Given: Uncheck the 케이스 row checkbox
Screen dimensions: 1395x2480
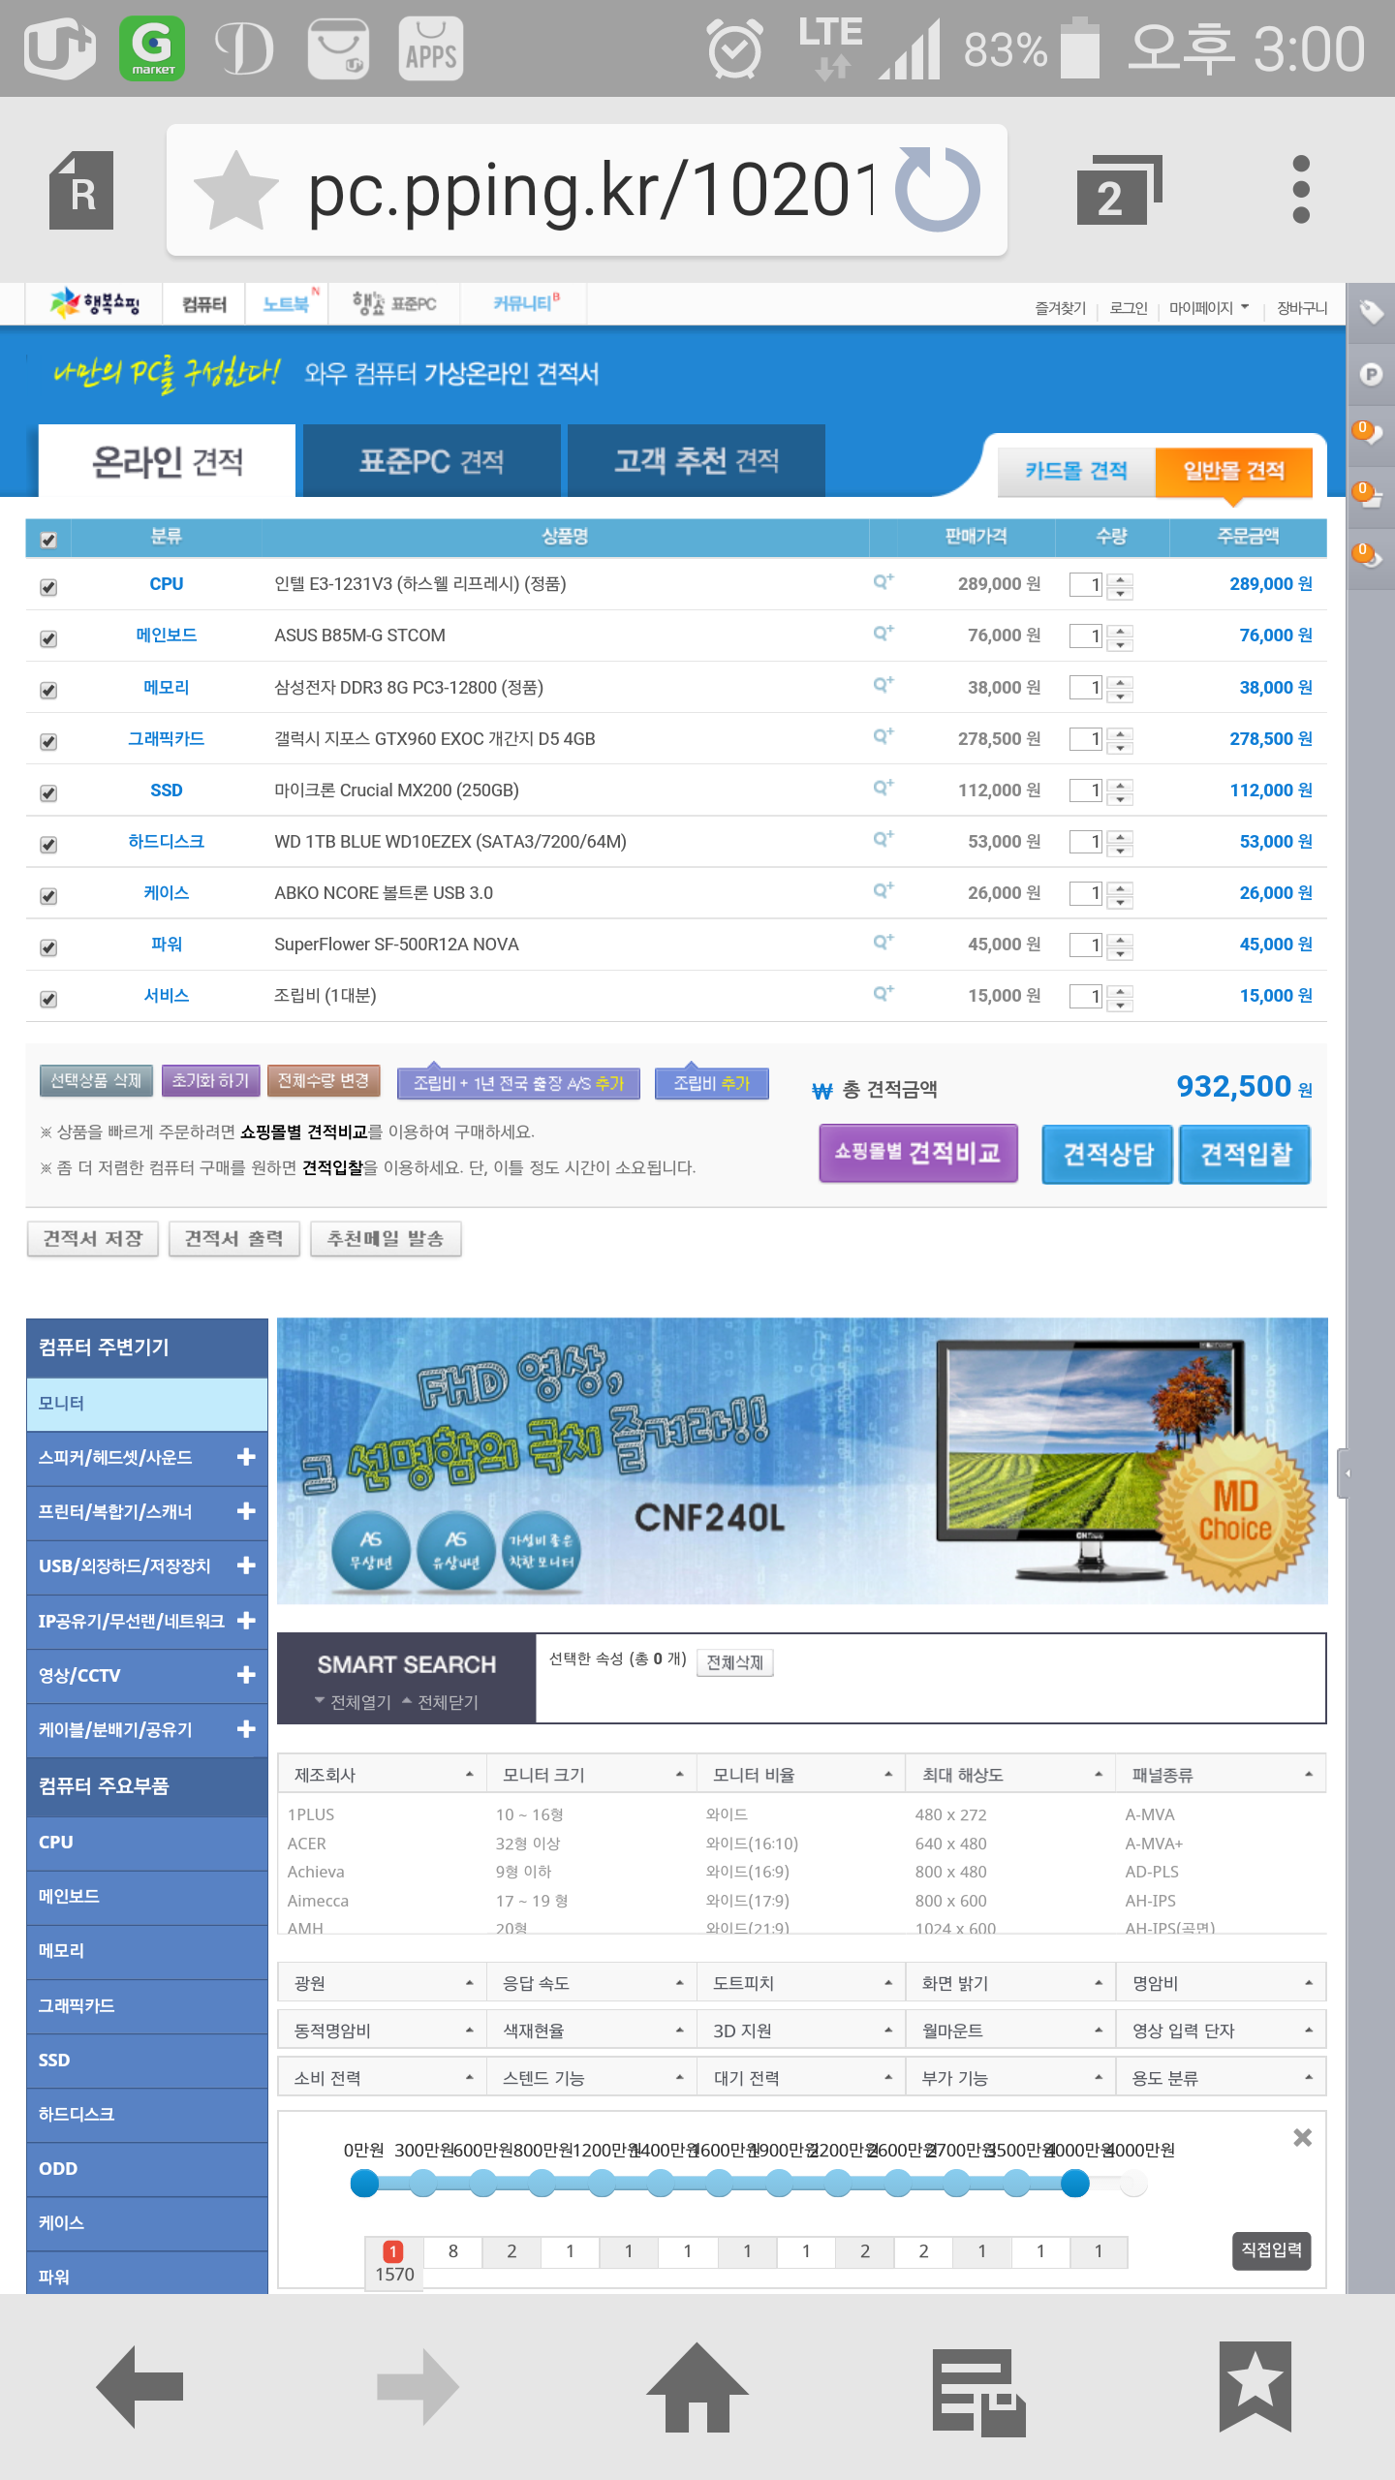Looking at the screenshot, I should click(x=48, y=896).
